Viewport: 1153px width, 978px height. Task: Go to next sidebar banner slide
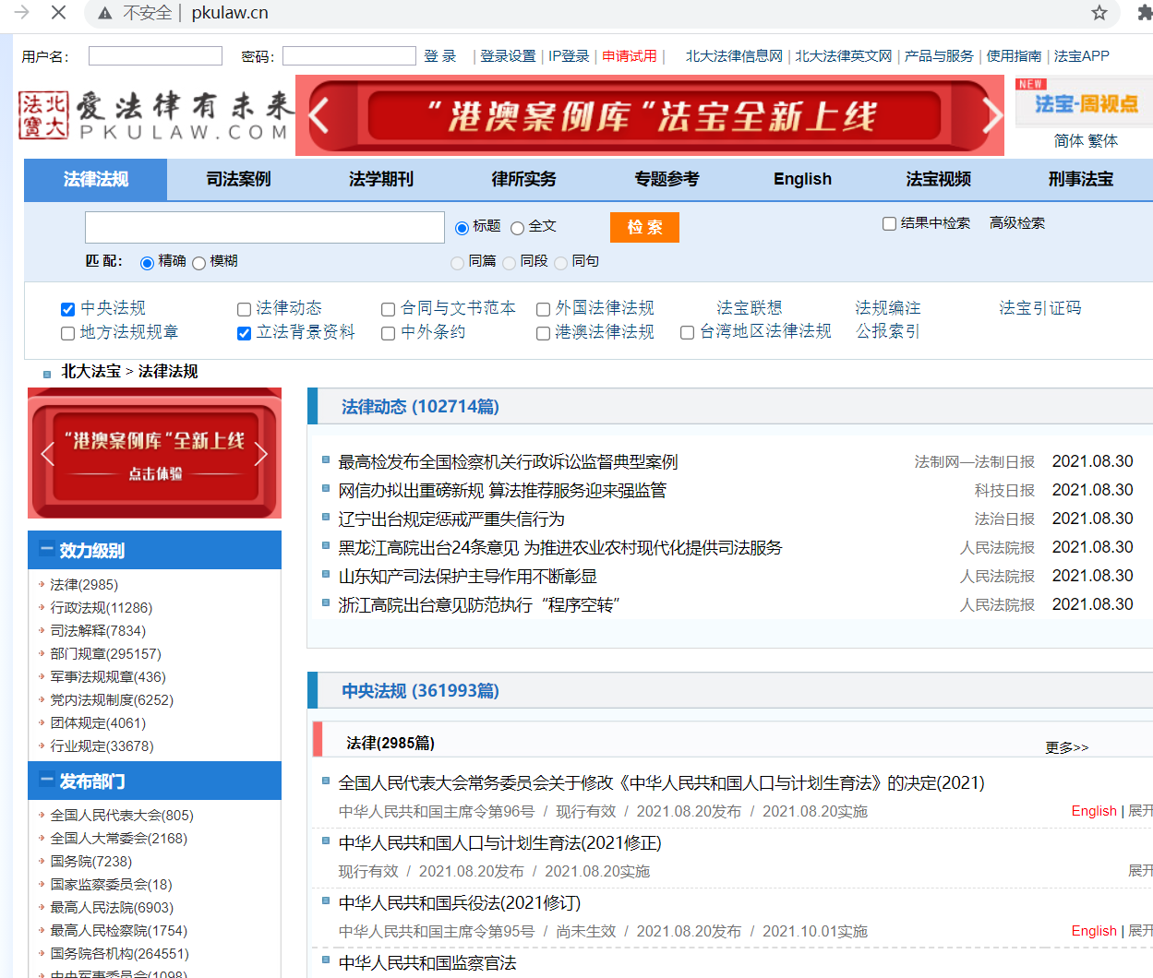[260, 453]
